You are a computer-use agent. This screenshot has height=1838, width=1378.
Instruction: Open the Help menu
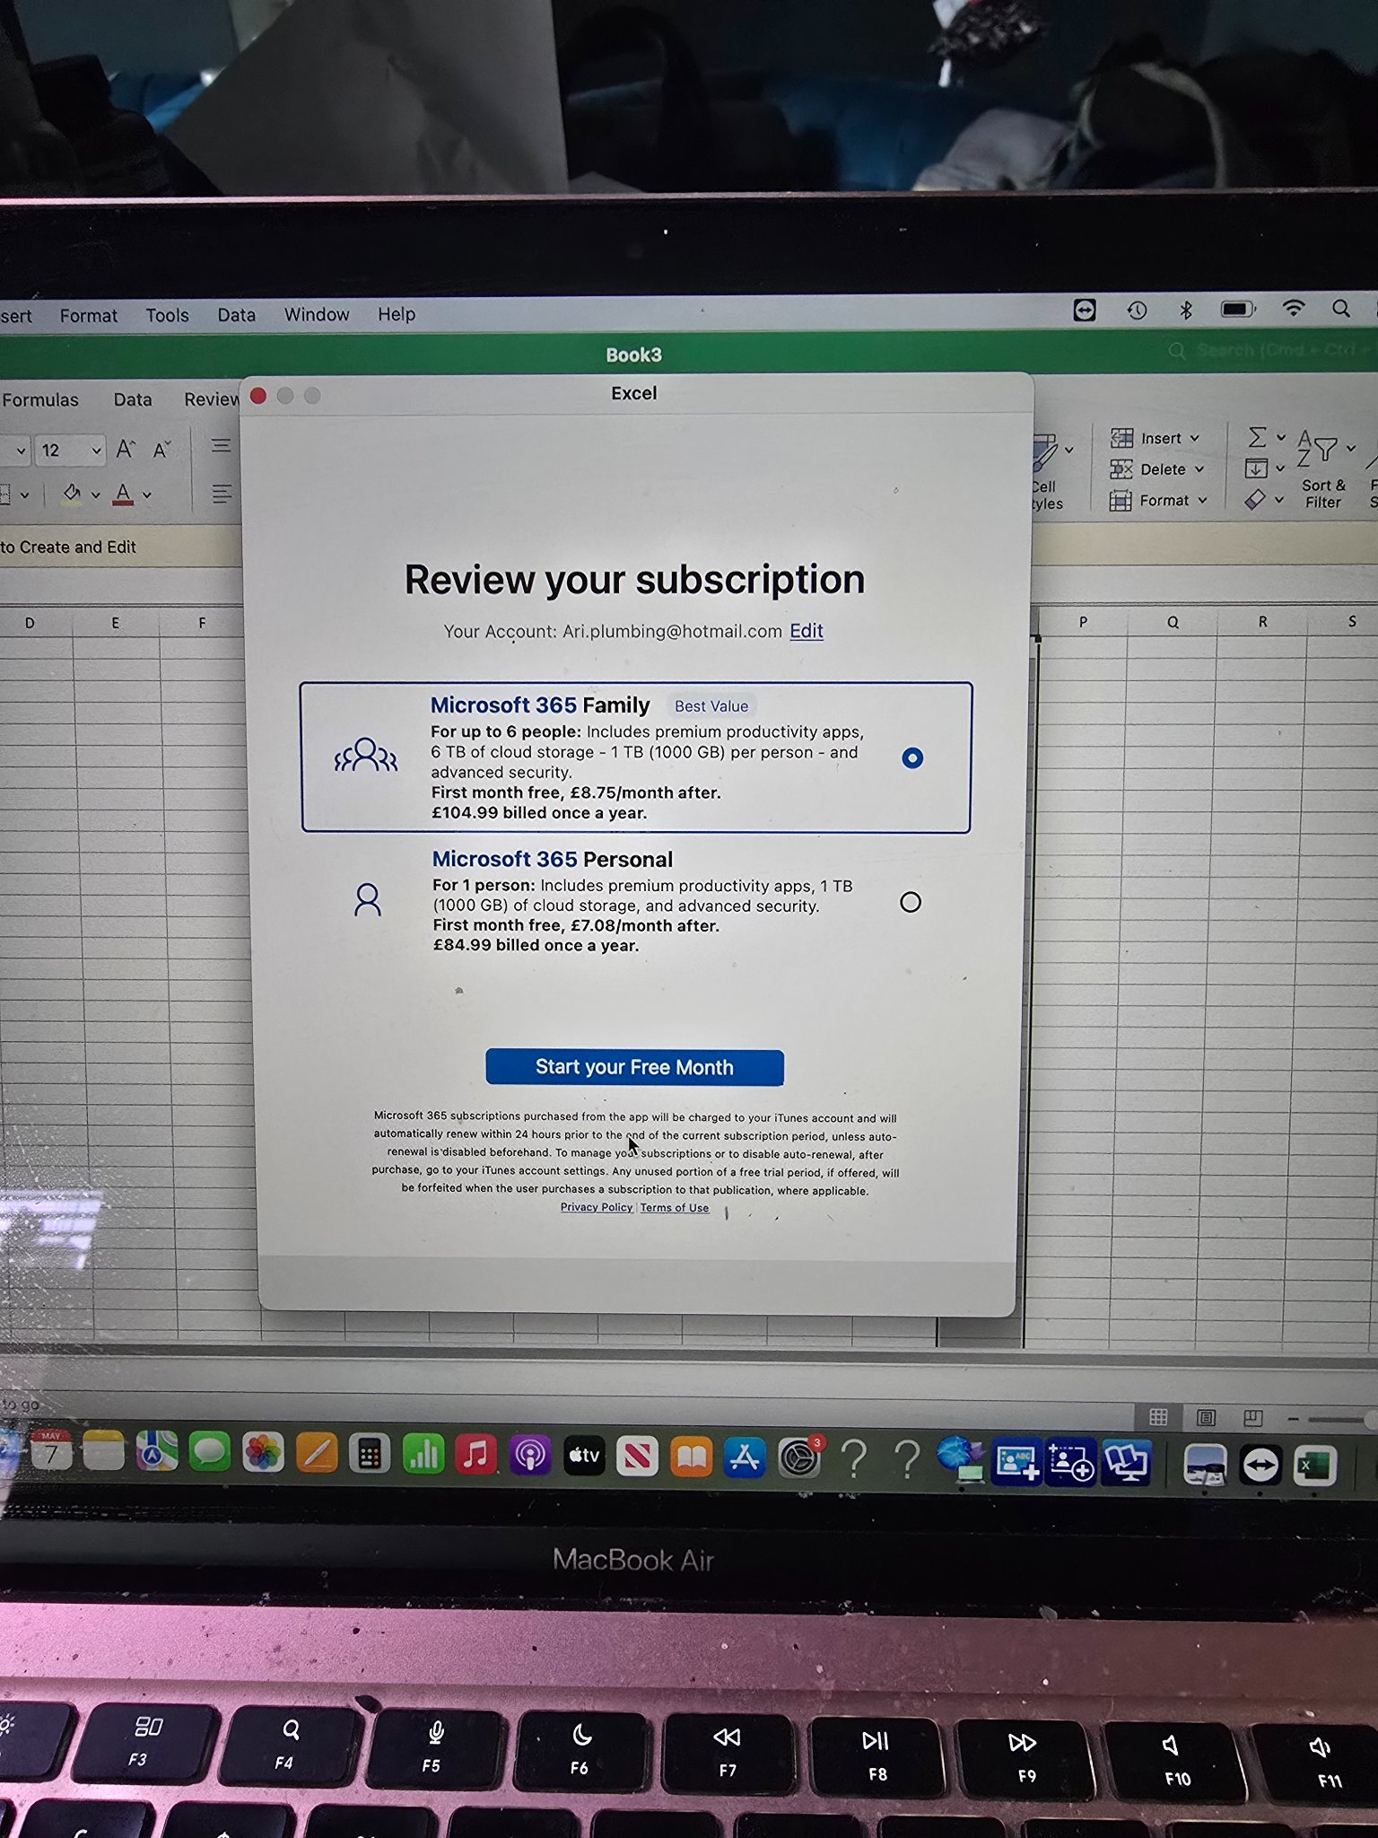click(x=397, y=314)
